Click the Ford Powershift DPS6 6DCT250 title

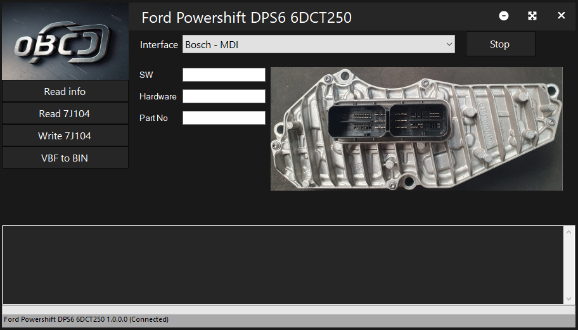247,17
